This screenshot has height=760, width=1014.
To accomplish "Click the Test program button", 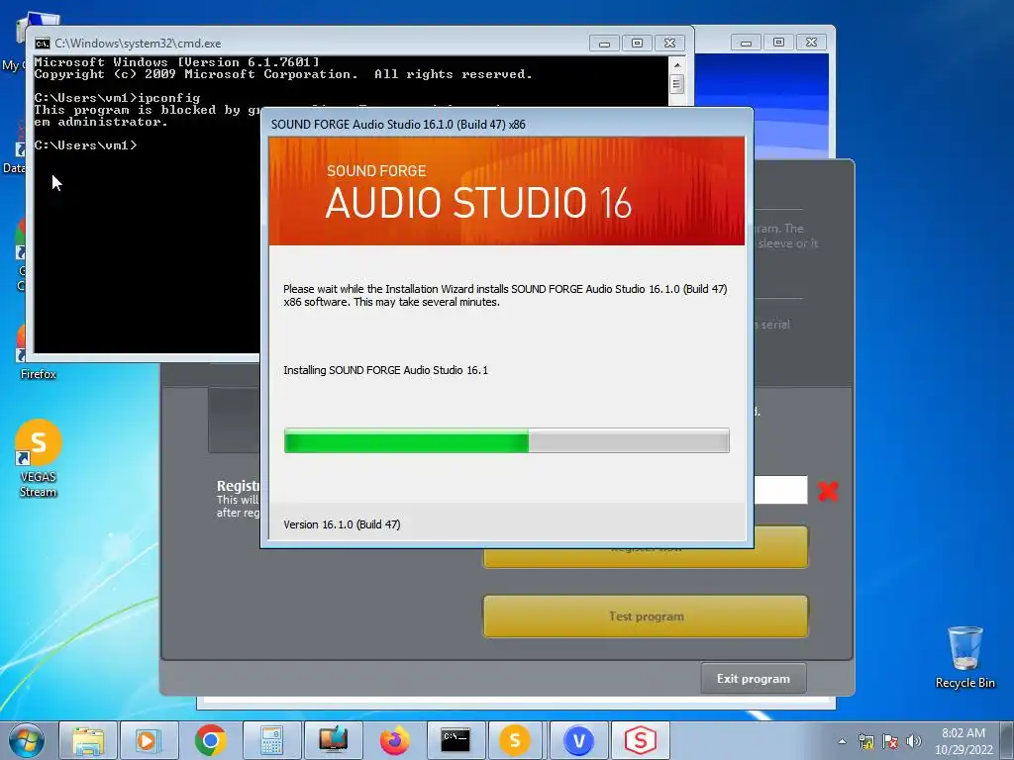I will pos(646,616).
